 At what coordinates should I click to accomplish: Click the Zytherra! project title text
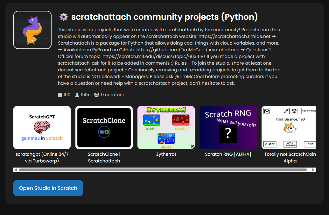(x=166, y=154)
